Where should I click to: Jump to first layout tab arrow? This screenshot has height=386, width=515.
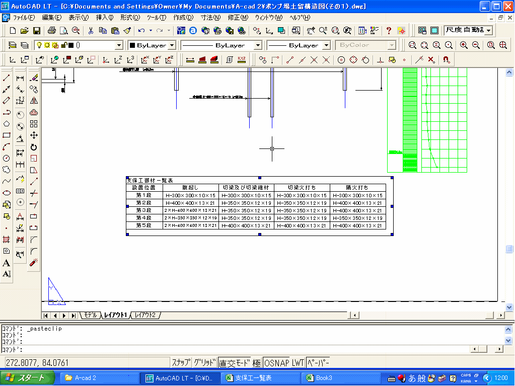point(46,316)
